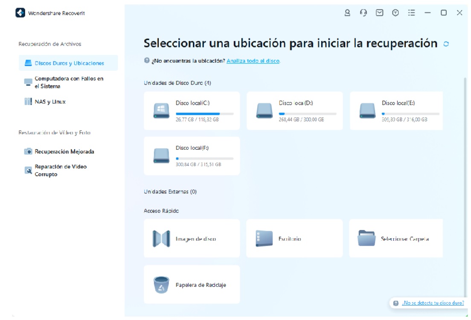
Task: Select Discos Duros y Ubicaciones tab
Action: pyautogui.click(x=69, y=63)
